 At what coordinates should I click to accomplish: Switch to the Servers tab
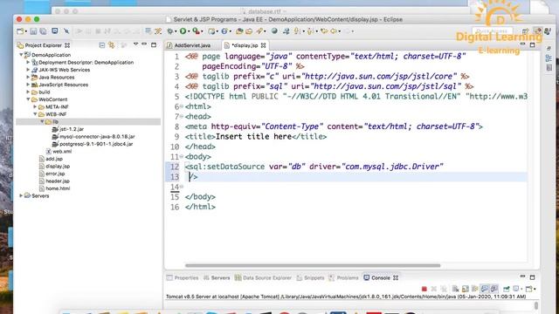(217, 277)
